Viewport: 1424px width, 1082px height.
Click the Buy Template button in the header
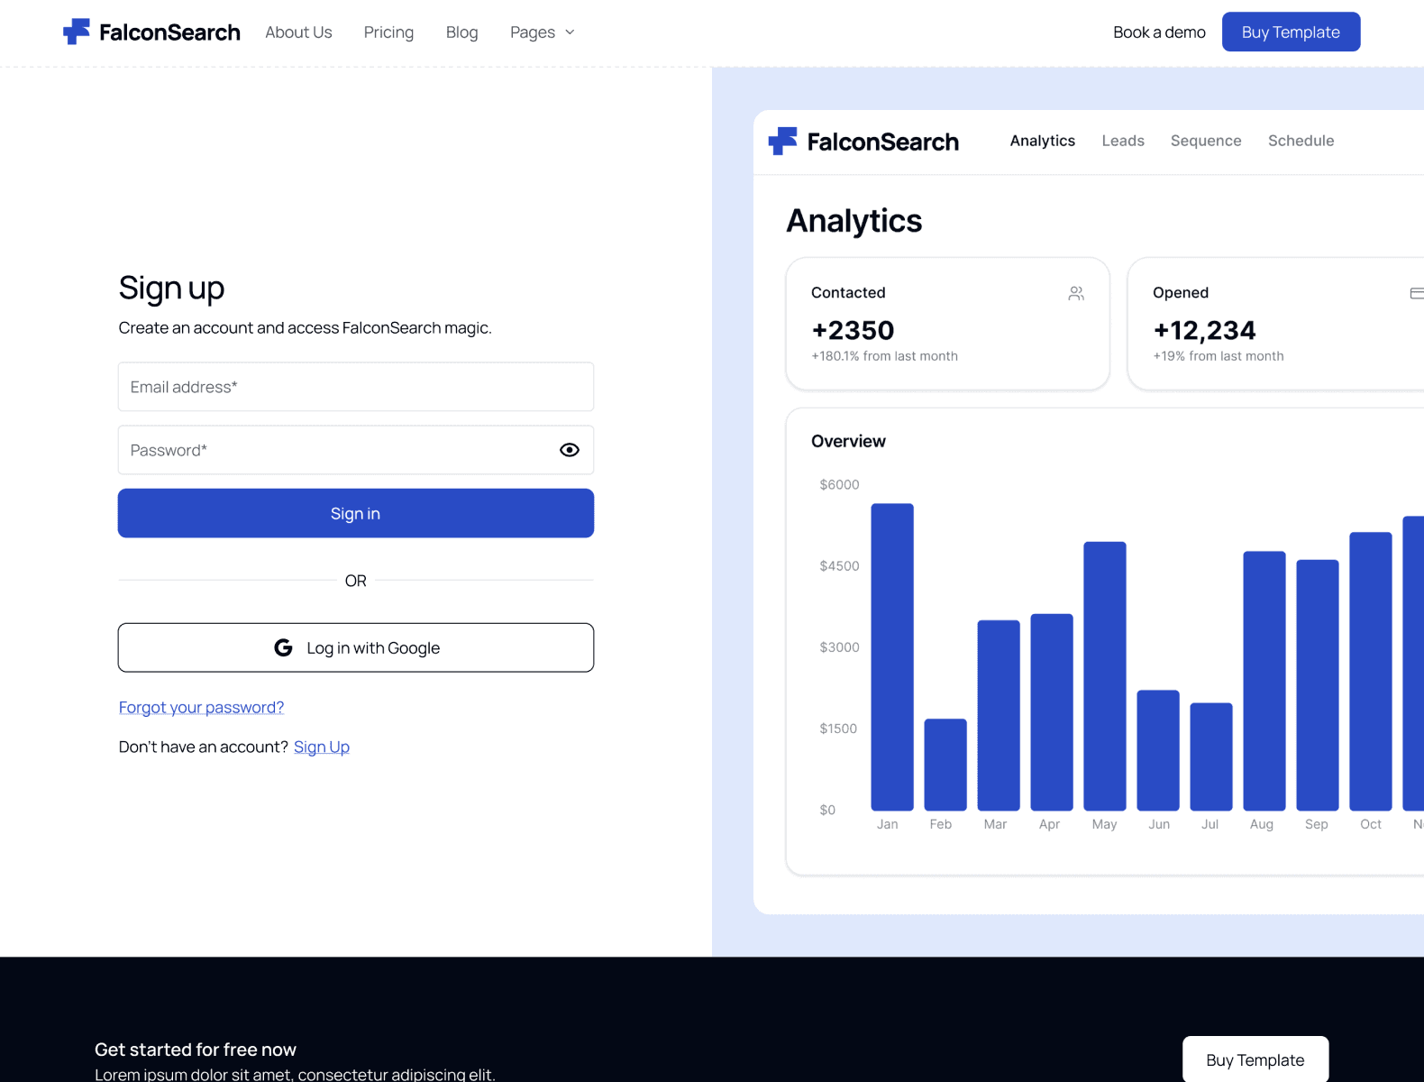point(1291,32)
